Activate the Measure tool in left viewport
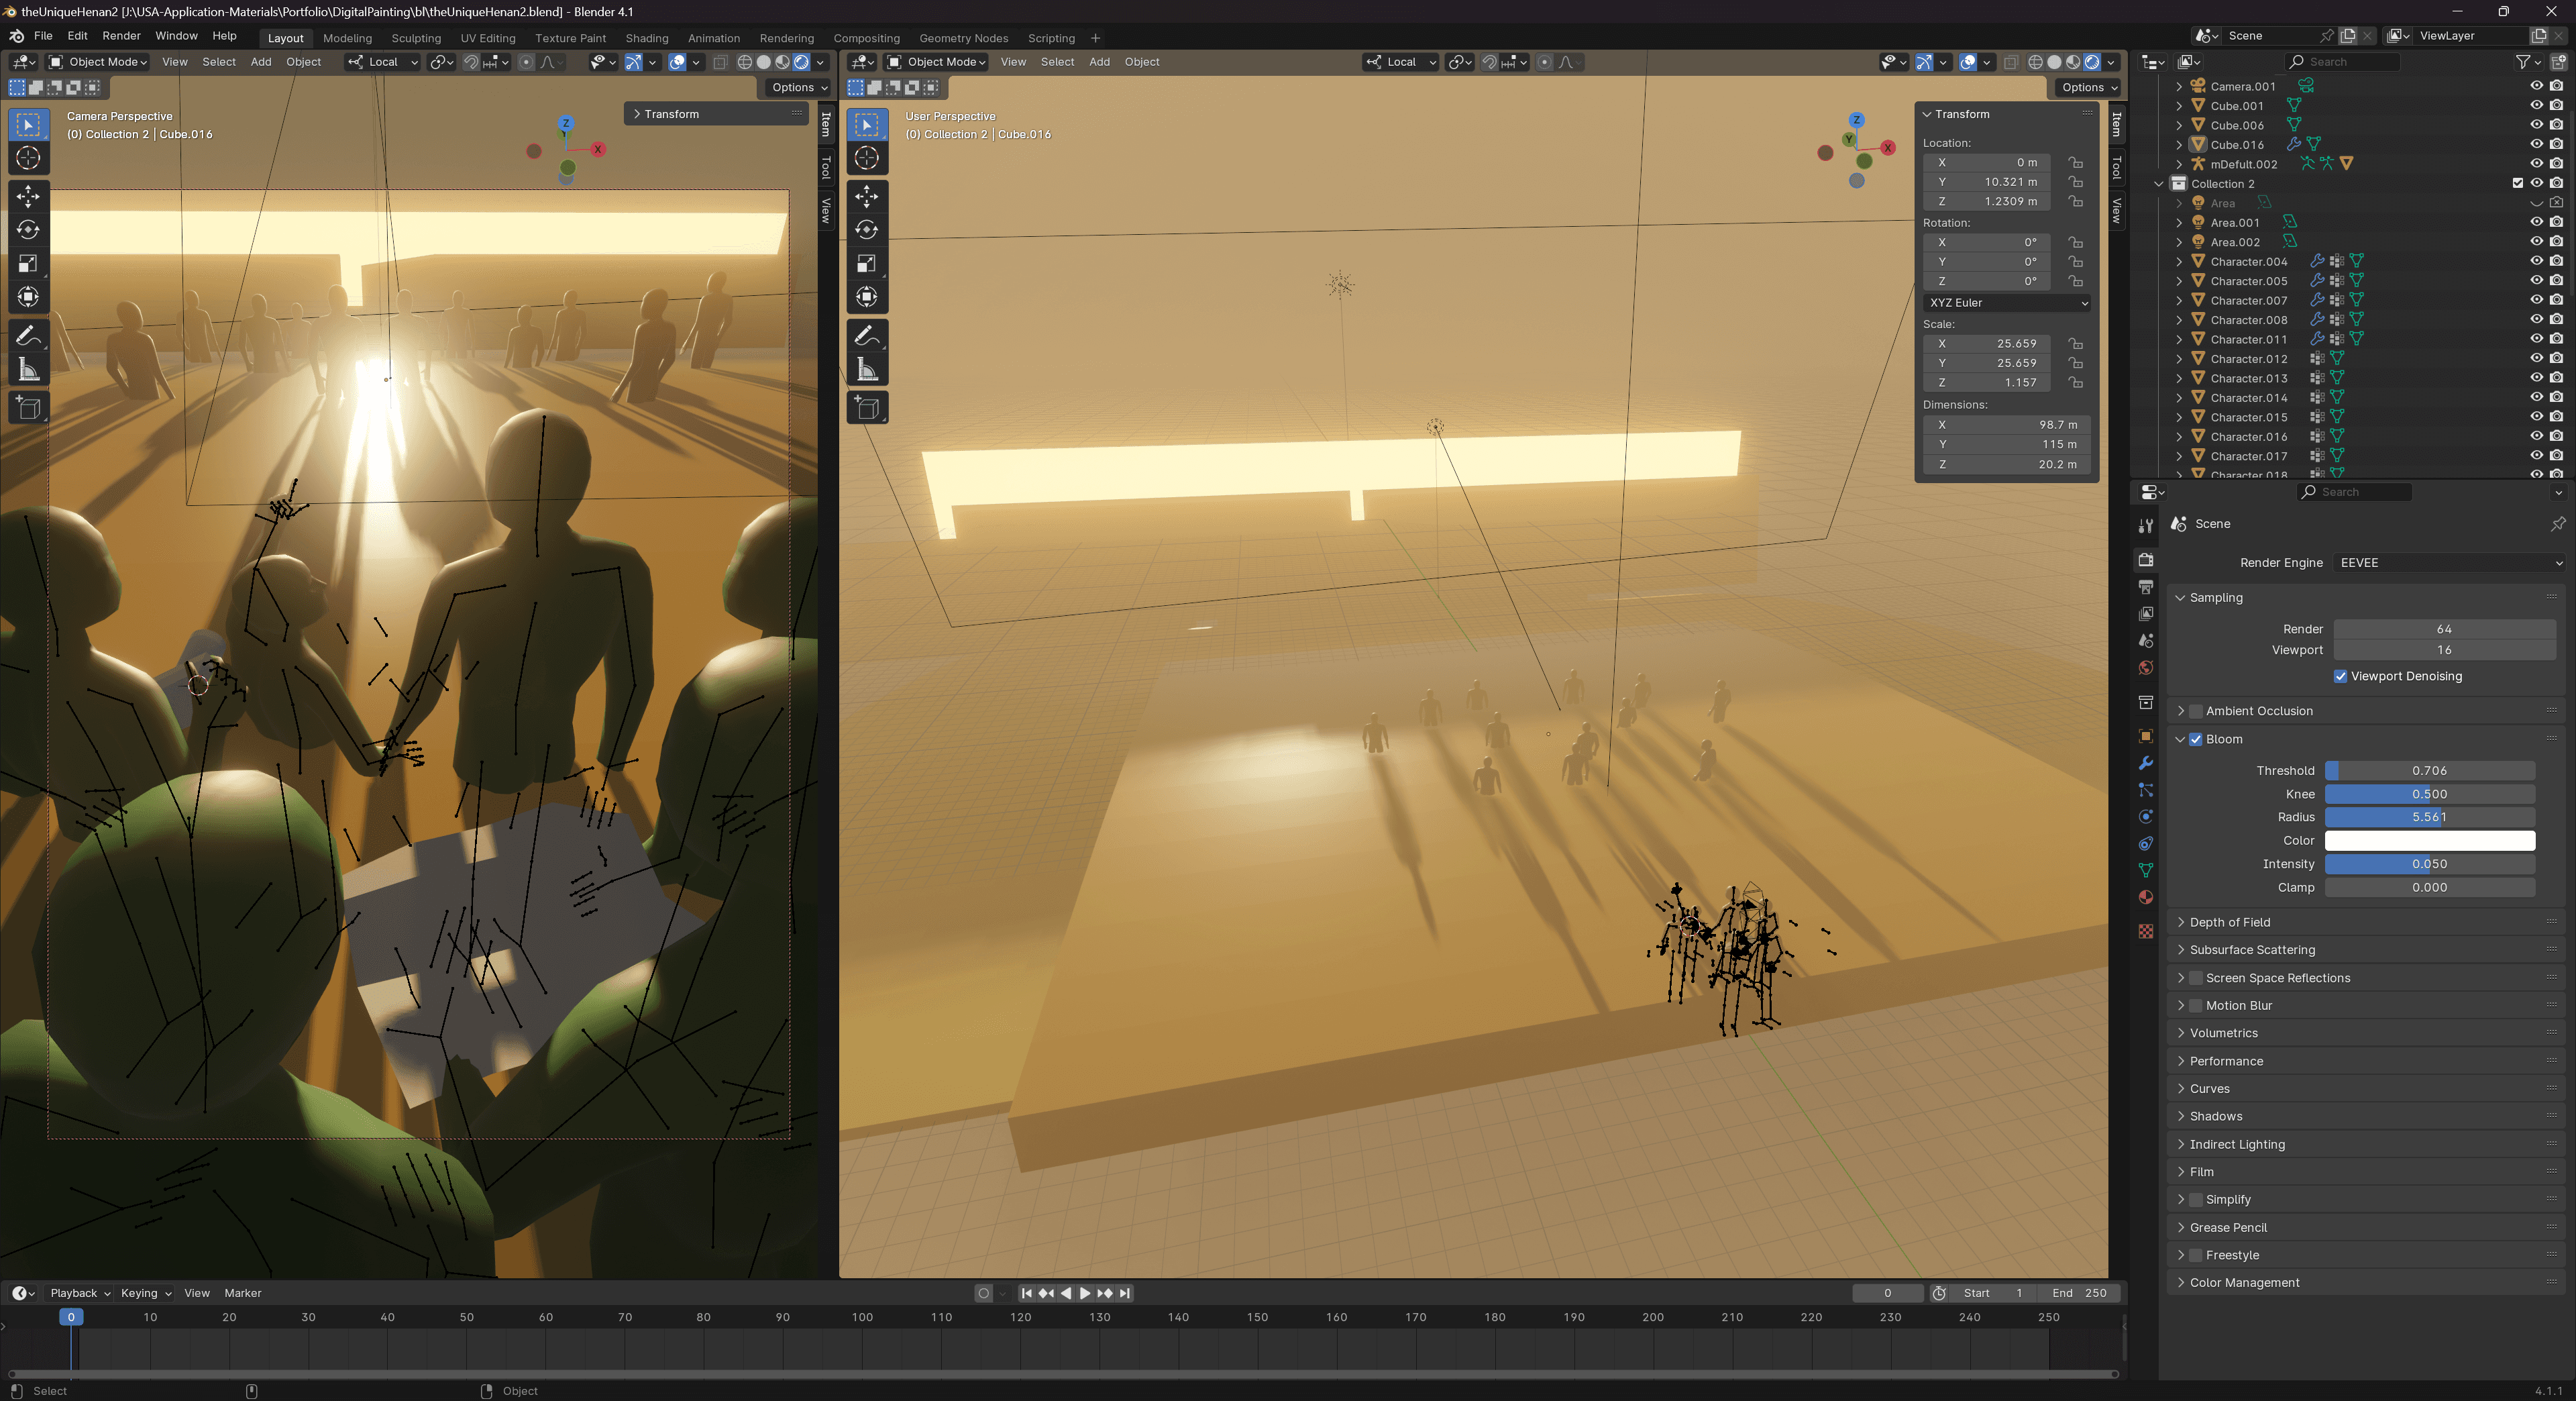The height and width of the screenshot is (1401, 2576). pyautogui.click(x=28, y=370)
